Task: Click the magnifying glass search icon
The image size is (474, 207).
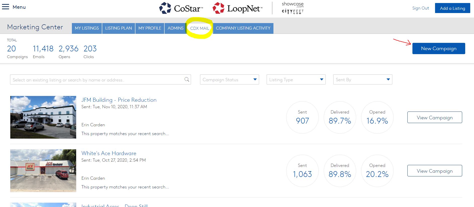Action: (187, 79)
